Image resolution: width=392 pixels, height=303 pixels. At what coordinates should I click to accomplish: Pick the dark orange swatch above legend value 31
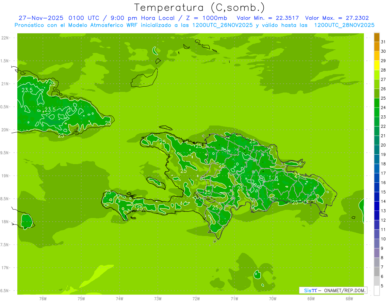[377, 37]
